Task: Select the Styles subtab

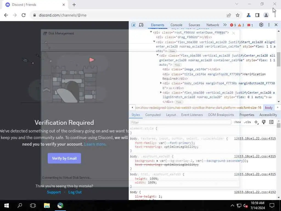Action: [x=136, y=115]
